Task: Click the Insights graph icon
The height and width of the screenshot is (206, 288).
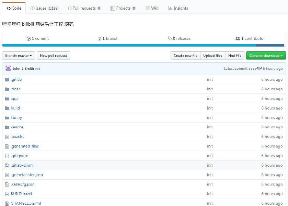Action: pos(170,8)
